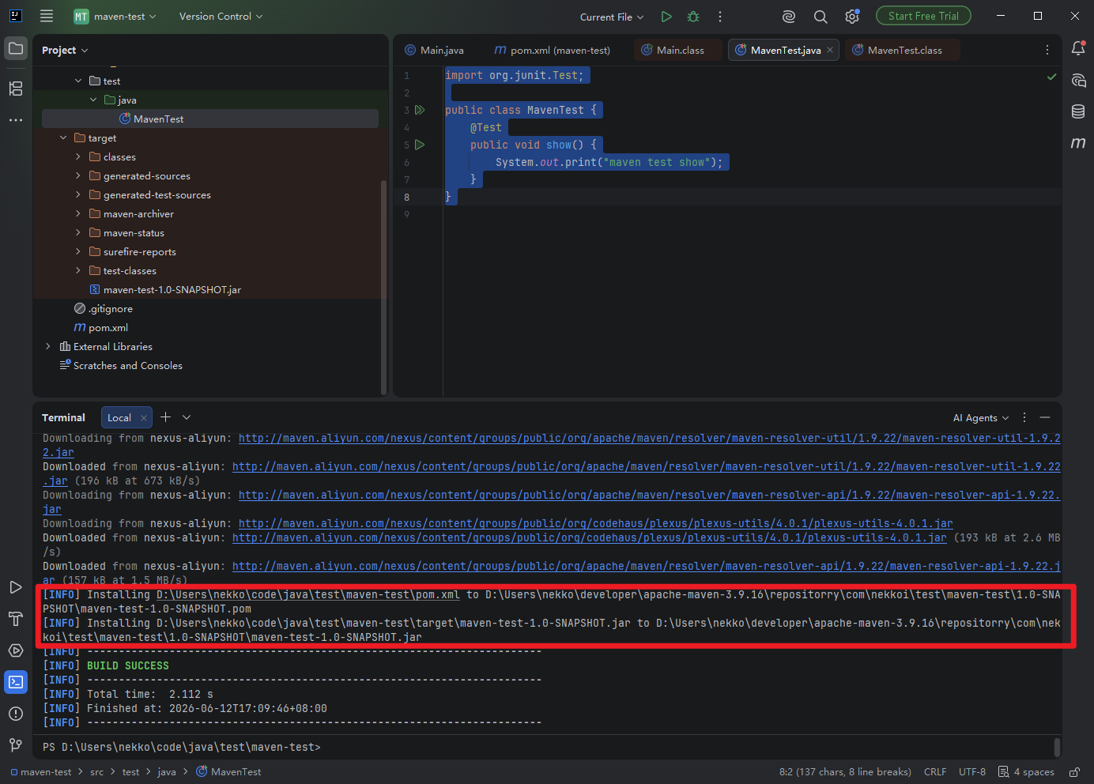Screen dimensions: 1094x784
Task: Toggle read-only lock icon in status bar
Action: point(1075,772)
